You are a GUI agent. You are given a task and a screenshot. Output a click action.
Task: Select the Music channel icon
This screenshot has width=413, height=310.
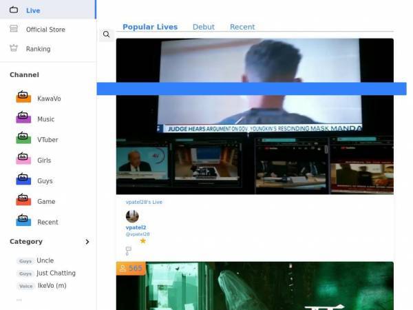coord(23,117)
